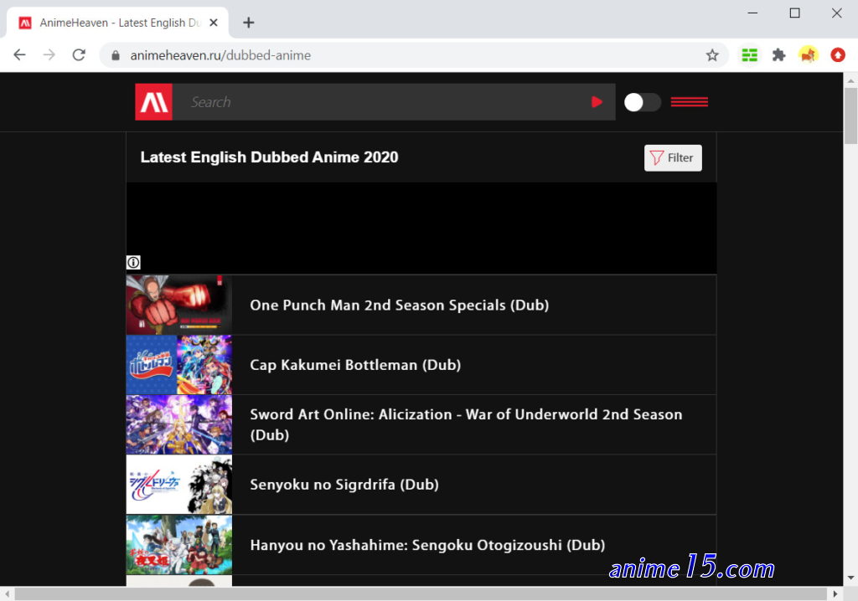Open One Punch Man 2nd Season Specials (Dub)
This screenshot has width=858, height=601.
coord(399,306)
